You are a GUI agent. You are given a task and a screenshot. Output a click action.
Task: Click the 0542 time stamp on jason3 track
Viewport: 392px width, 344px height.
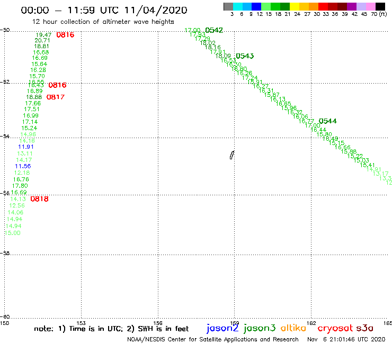point(214,30)
